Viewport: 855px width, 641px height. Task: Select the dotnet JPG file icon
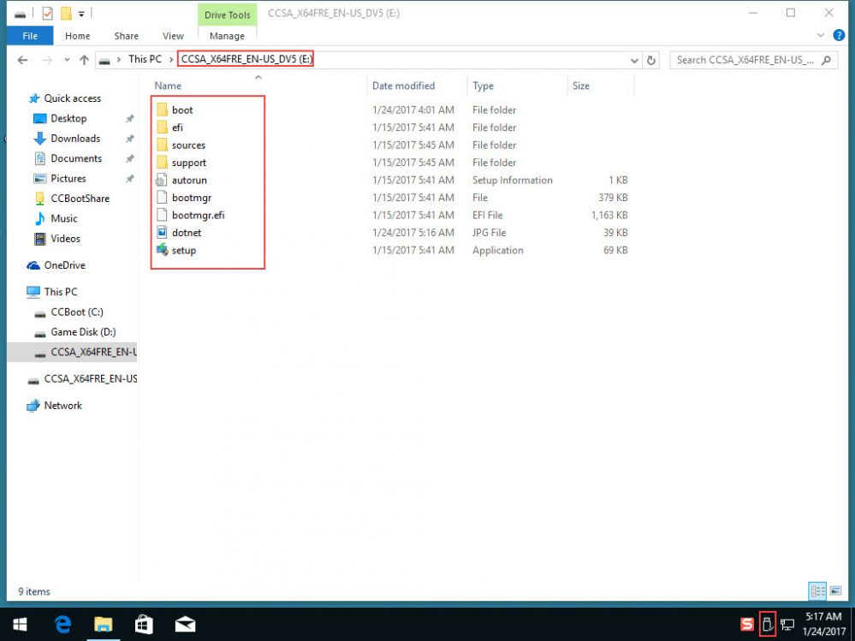pos(163,233)
